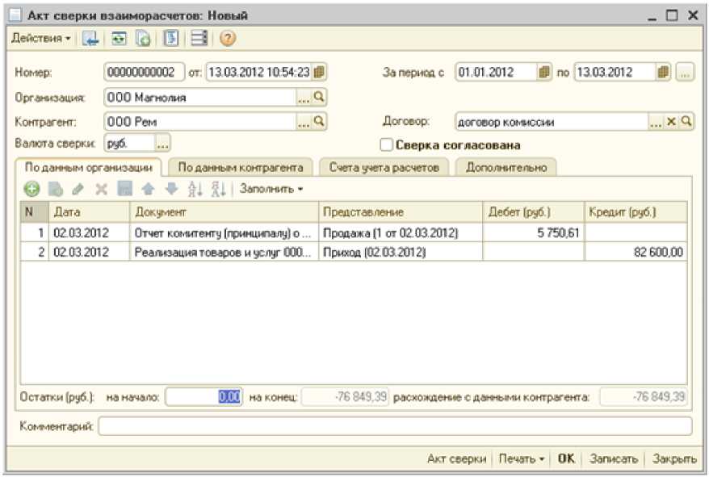Click the finish editing save icon
Screen dimensions: 709x477
(x=125, y=189)
